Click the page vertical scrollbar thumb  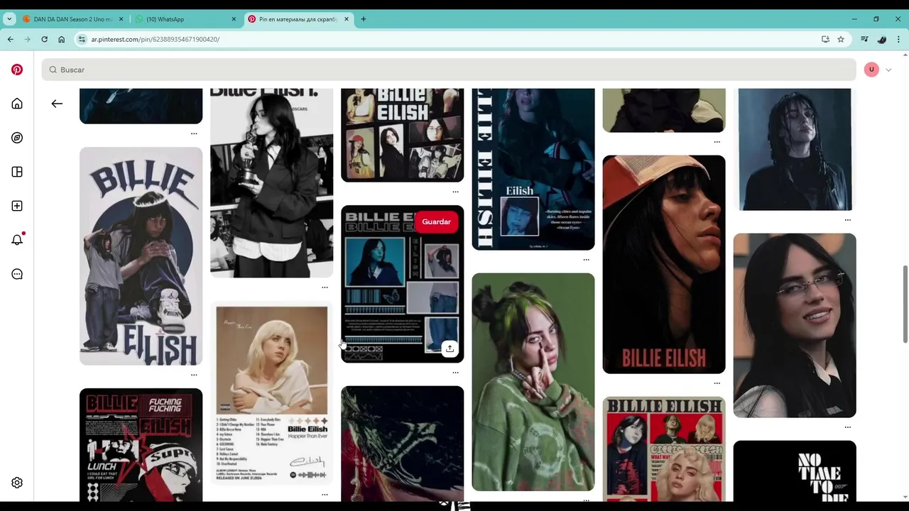coord(905,304)
